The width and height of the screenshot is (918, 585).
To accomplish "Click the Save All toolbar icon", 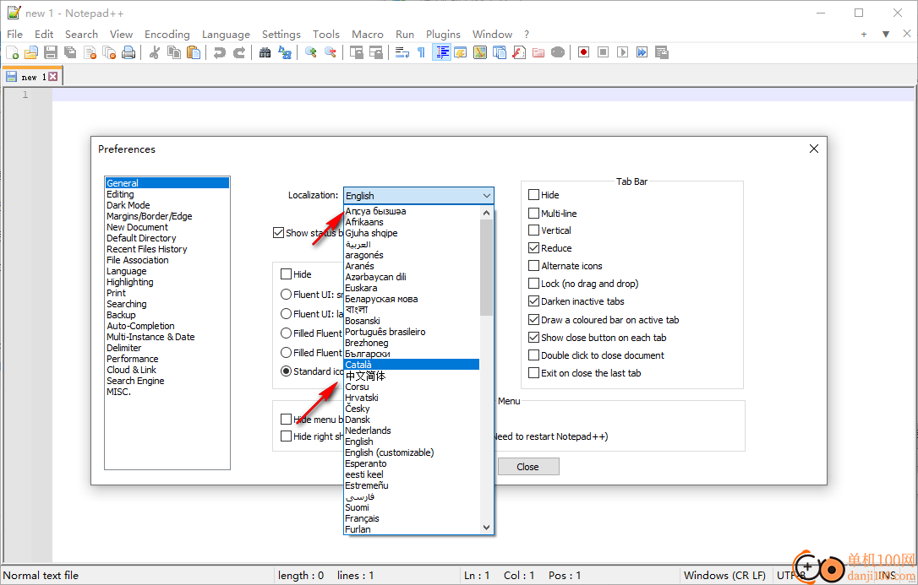I will (70, 52).
